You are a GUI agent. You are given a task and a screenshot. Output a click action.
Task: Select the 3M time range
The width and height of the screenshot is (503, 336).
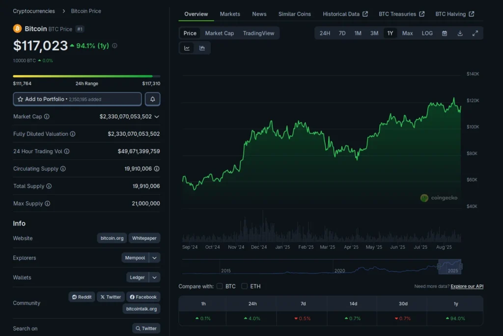coord(374,33)
